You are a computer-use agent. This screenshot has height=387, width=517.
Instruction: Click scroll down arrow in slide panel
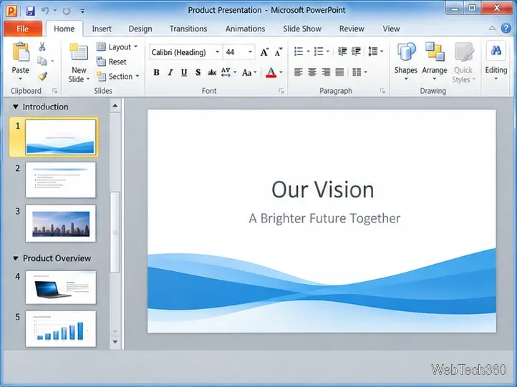pos(115,342)
